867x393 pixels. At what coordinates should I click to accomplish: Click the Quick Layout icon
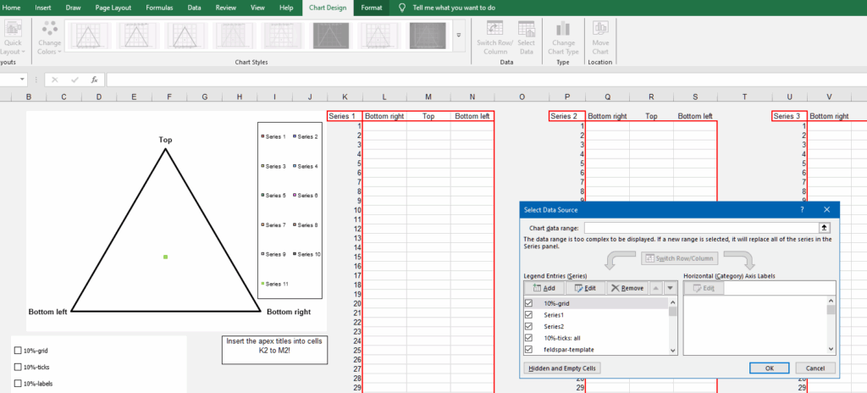pyautogui.click(x=12, y=37)
